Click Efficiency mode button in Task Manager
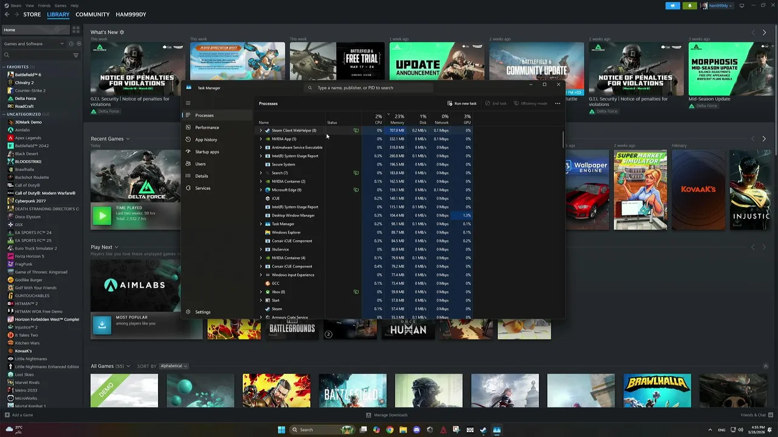Image resolution: width=778 pixels, height=437 pixels. point(531,103)
